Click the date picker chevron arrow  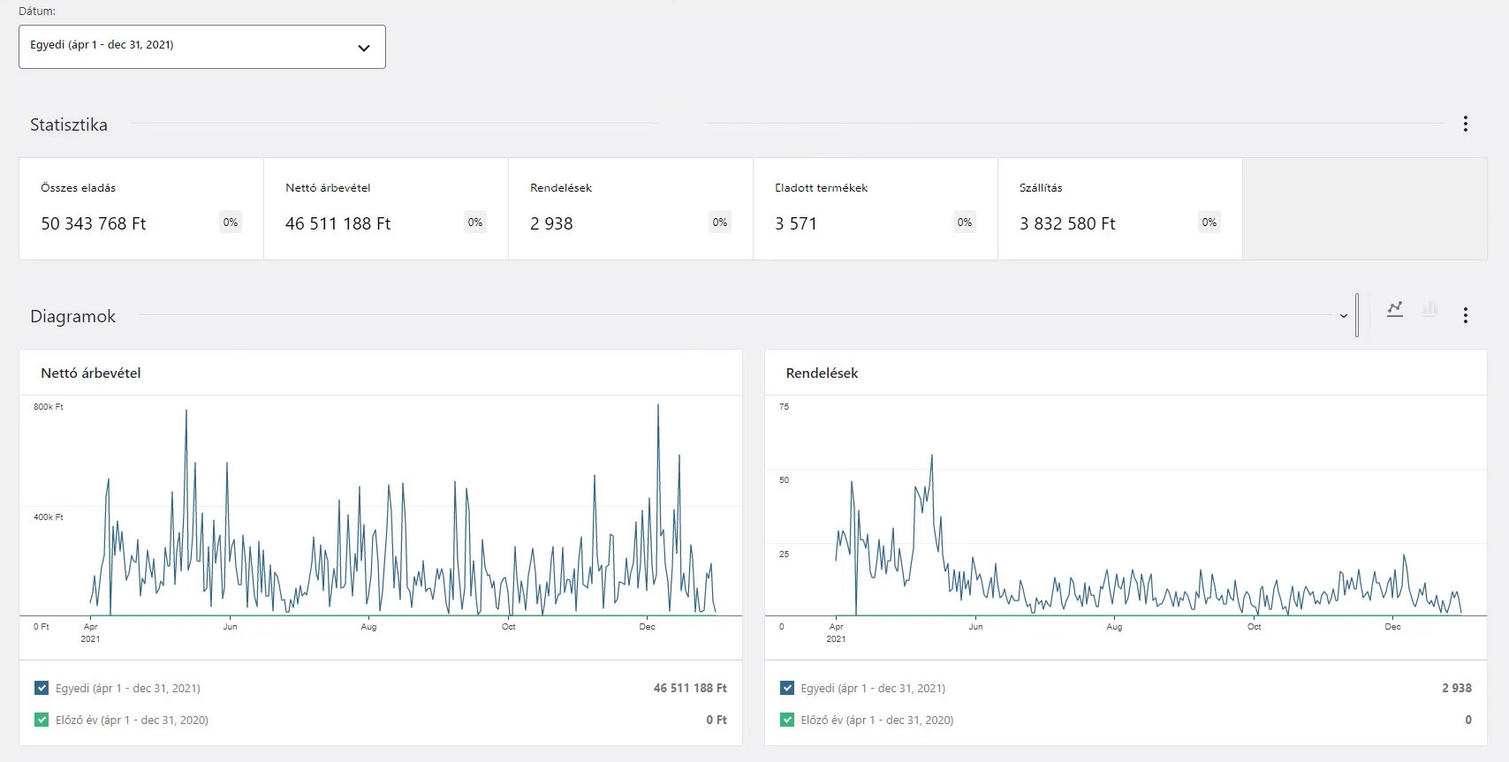point(363,48)
